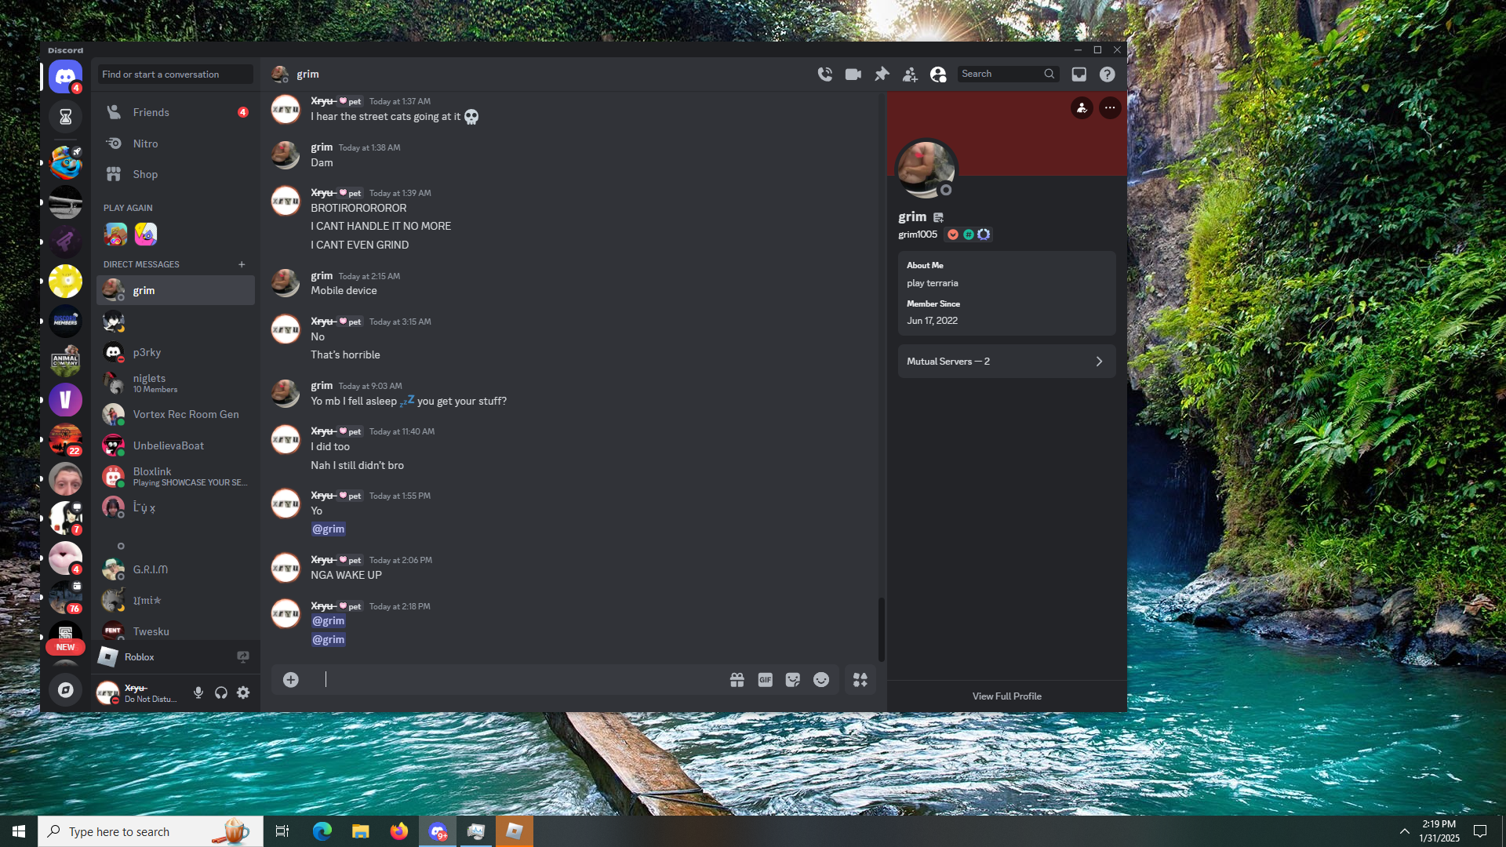Open Microsoft Edge from taskbar
Image resolution: width=1506 pixels, height=847 pixels.
322,831
